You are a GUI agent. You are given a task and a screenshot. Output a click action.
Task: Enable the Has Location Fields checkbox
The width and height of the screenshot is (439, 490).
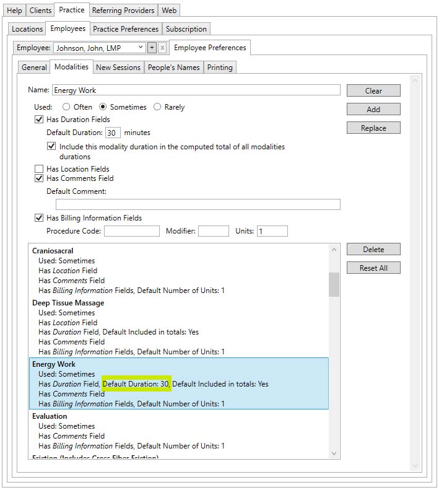40,169
